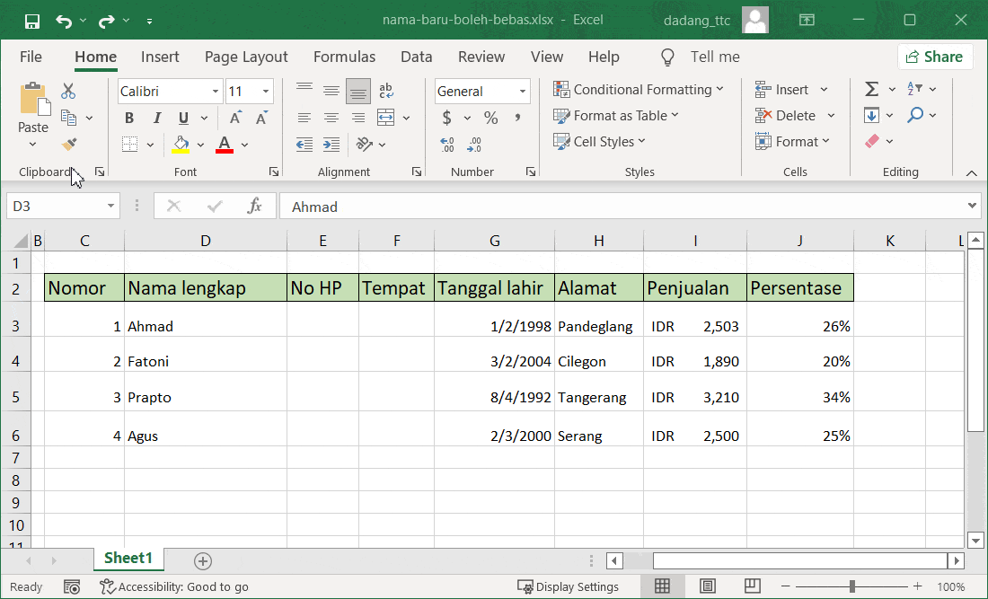Viewport: 988px width, 599px height.
Task: Apply italic formatting
Action: pos(156,118)
